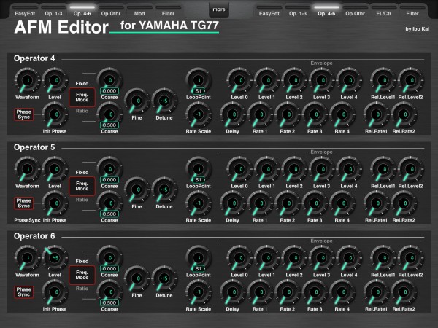The height and width of the screenshot is (328, 438).
Task: Click the 'more' button at top center
Action: [x=219, y=9]
